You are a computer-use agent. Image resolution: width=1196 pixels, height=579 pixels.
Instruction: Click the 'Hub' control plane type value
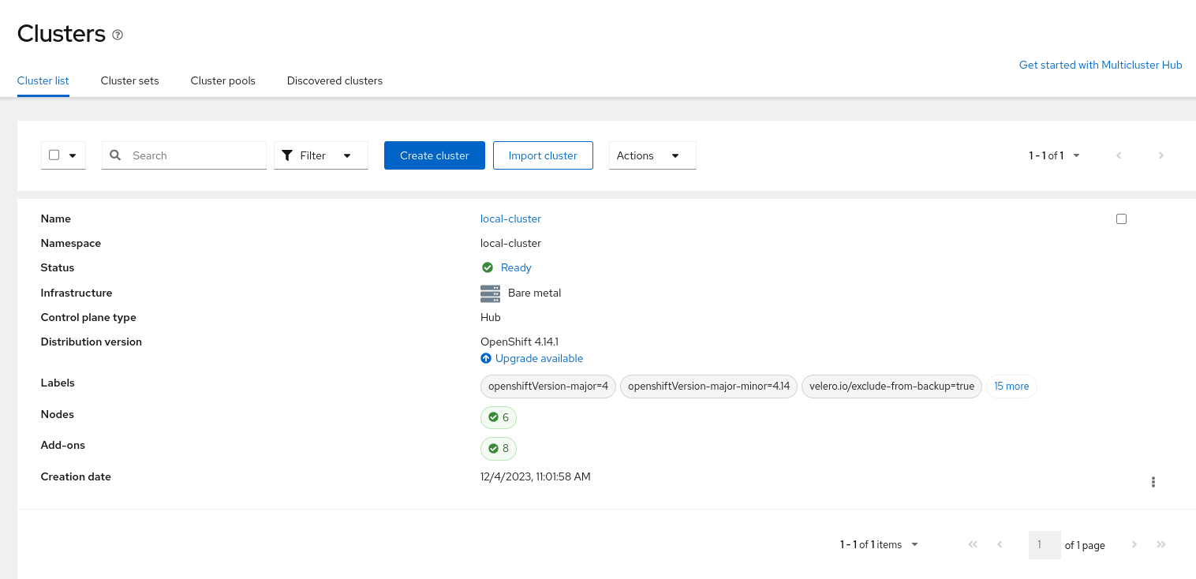pyautogui.click(x=491, y=317)
